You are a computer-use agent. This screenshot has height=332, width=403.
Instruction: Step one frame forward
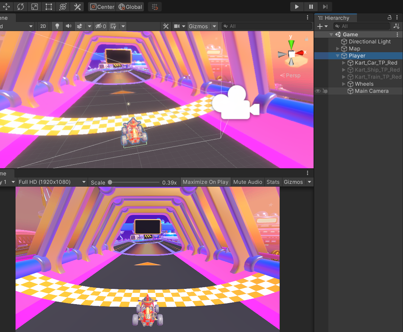(325, 7)
